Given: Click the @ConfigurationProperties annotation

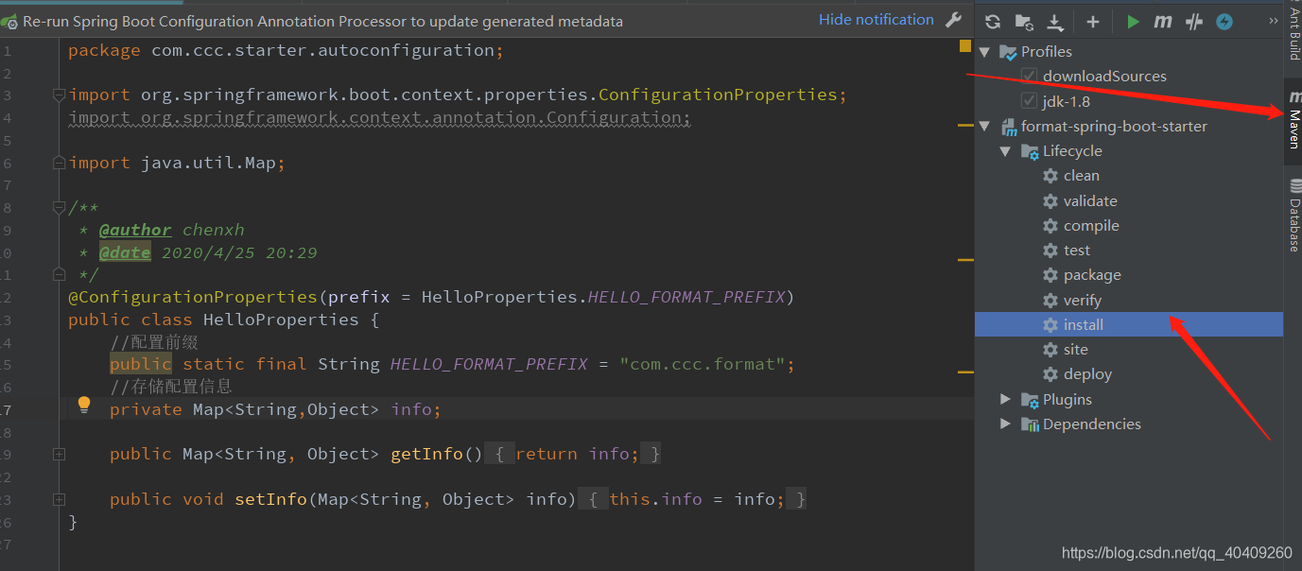Looking at the screenshot, I should (193, 297).
